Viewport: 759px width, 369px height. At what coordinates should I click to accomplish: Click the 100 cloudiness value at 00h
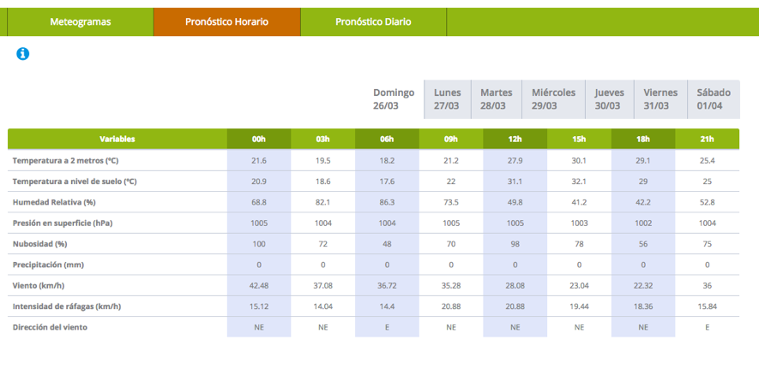pos(259,244)
